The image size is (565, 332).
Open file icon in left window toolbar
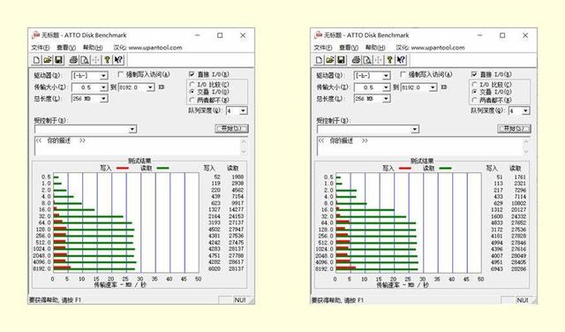tap(48, 60)
